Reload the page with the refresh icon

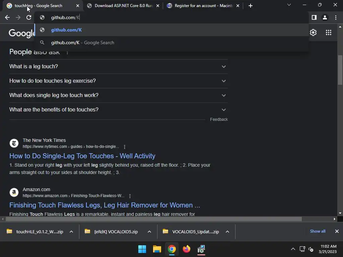[x=29, y=17]
